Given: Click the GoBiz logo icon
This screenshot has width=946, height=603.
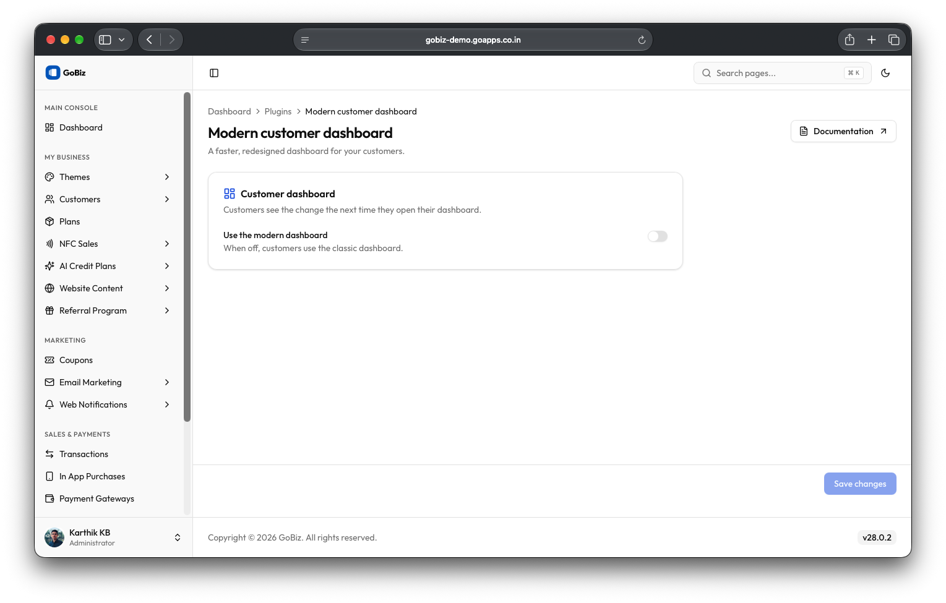Looking at the screenshot, I should (53, 72).
